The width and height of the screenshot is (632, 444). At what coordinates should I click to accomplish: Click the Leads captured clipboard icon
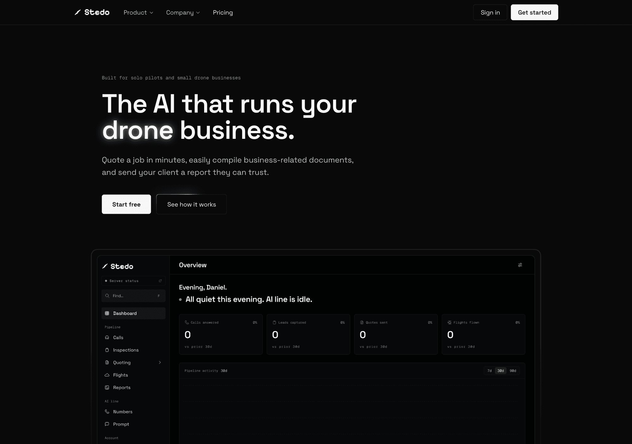[274, 323]
